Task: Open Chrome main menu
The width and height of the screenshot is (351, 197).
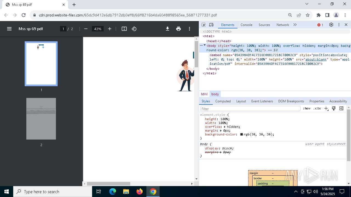Action: tap(345, 15)
